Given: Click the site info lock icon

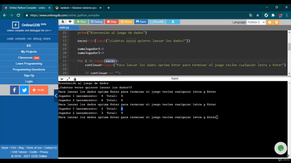Looking at the screenshot, I should [x=27, y=15].
